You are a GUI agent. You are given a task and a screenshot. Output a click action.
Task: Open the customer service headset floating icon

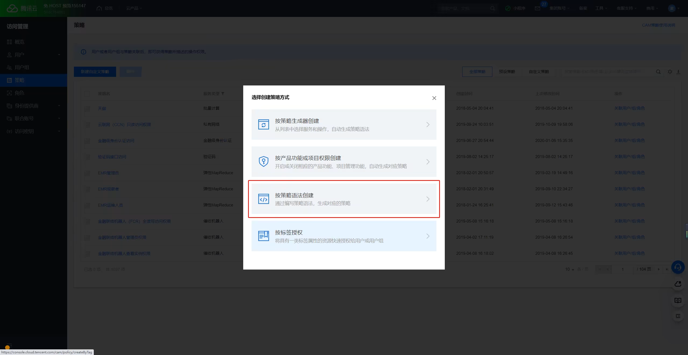678,267
